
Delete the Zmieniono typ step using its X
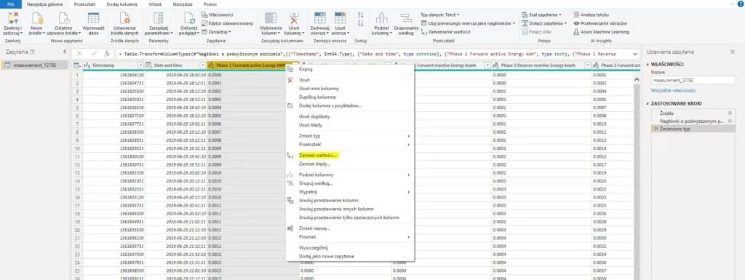[x=656, y=129]
